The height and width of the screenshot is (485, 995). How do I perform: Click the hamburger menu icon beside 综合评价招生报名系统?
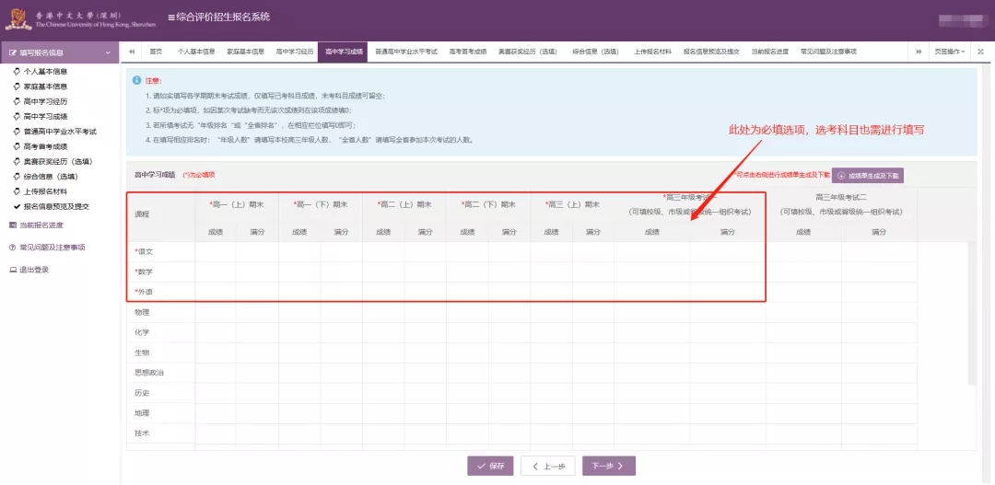tap(171, 17)
